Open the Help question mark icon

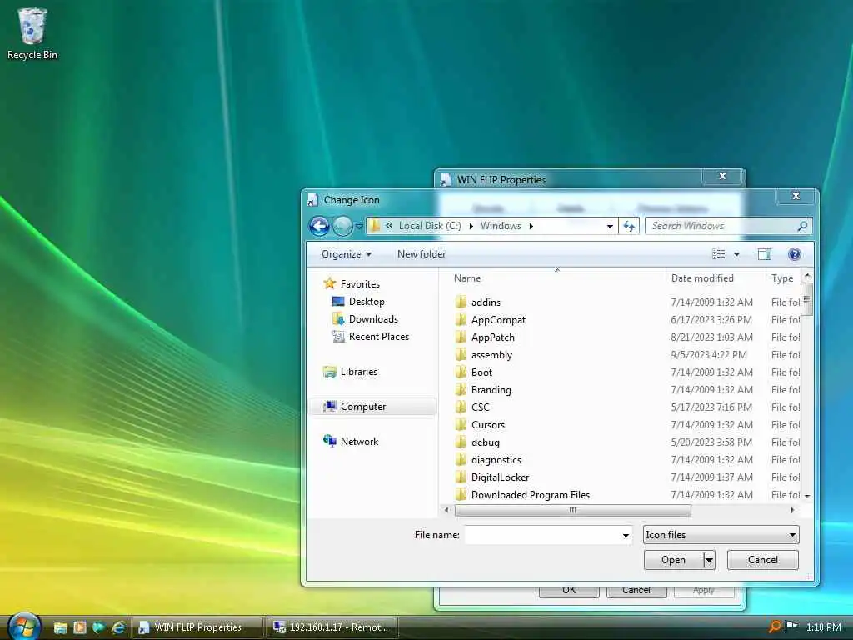pos(794,254)
